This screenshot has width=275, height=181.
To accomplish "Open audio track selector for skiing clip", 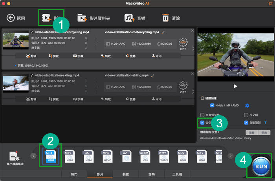I will 86,86.
